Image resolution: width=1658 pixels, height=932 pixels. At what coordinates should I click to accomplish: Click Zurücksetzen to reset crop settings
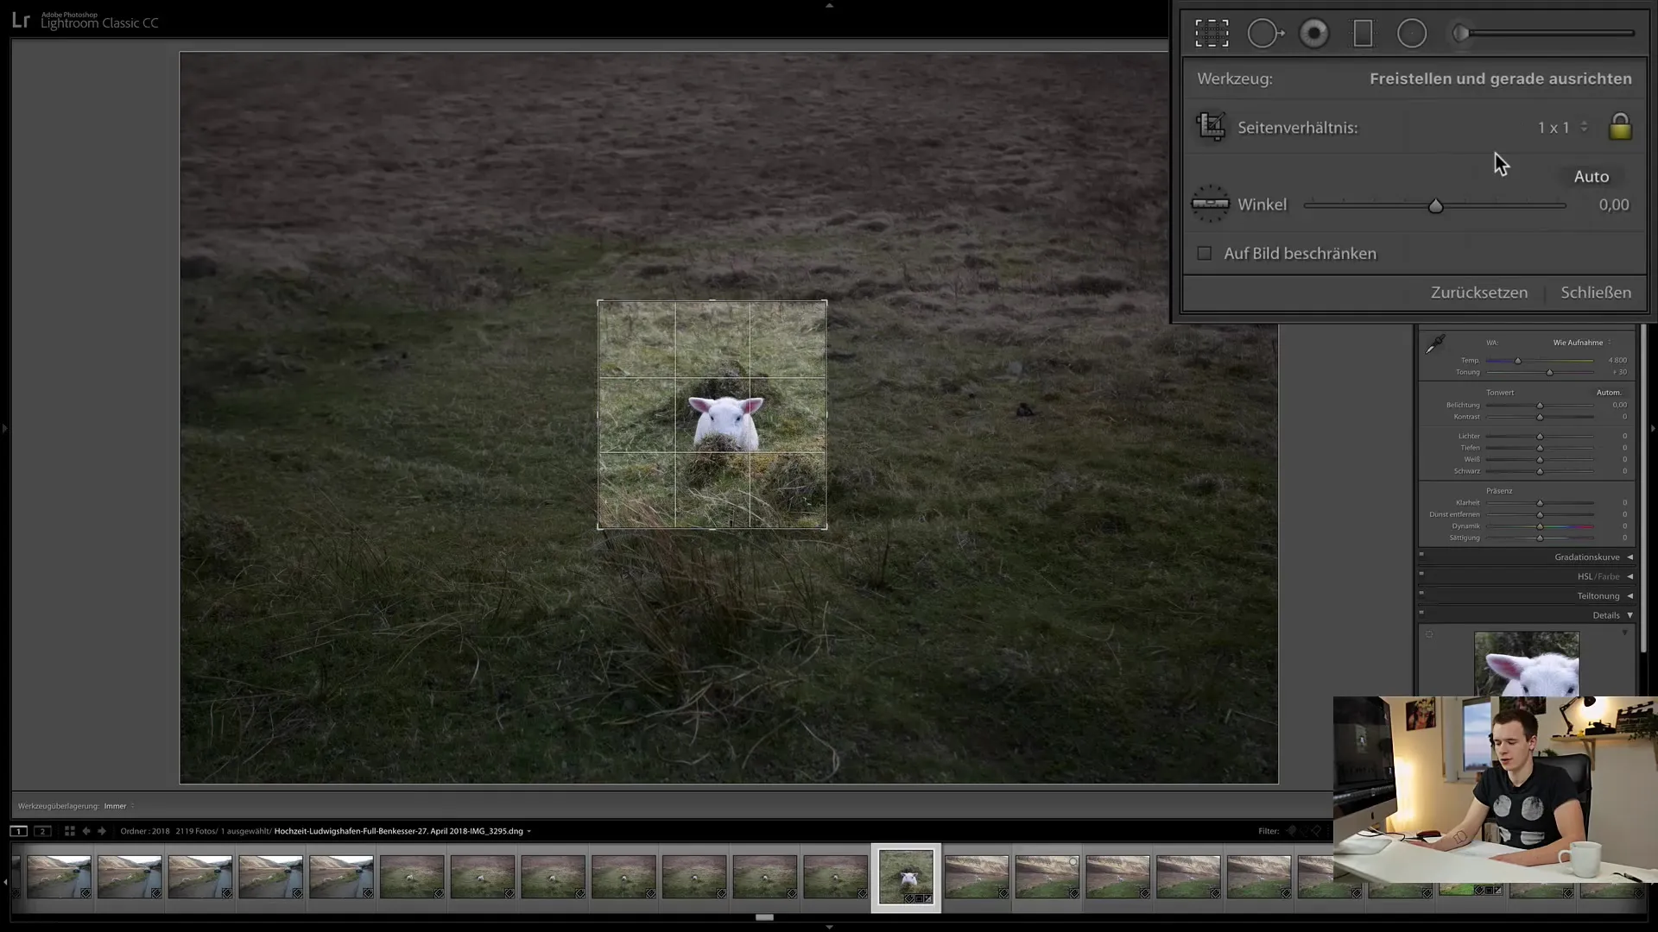(x=1478, y=293)
